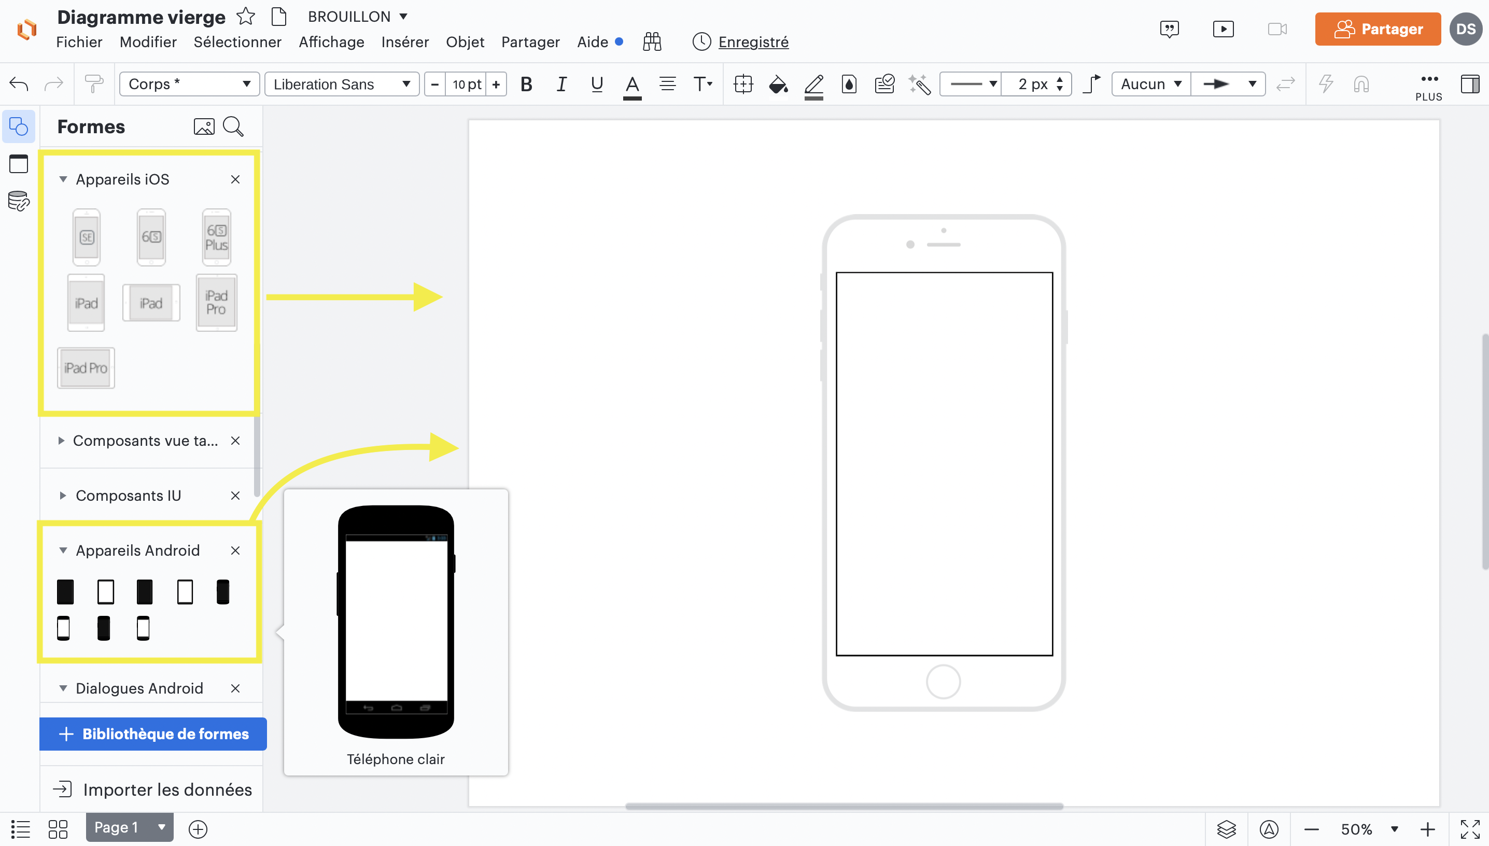The image size is (1489, 846).
Task: Open the Fichier menu
Action: [79, 42]
